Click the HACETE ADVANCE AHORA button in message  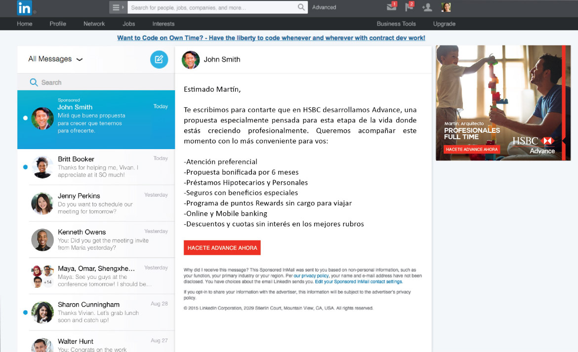click(222, 248)
